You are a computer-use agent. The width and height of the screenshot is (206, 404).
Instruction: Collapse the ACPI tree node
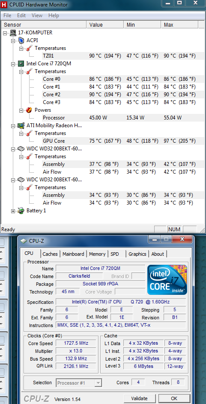[13, 41]
